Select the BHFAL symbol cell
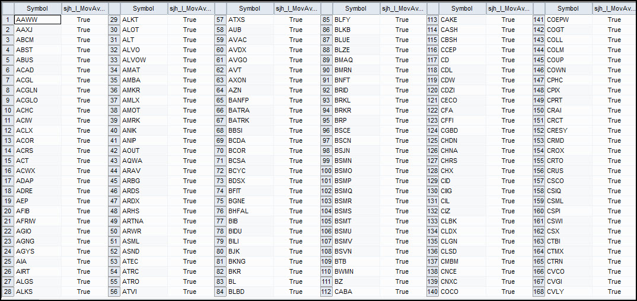 coord(250,211)
